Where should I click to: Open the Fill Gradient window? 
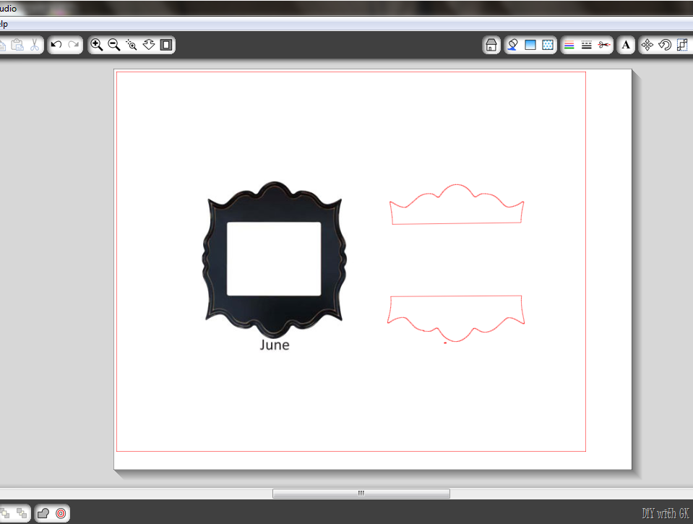530,45
